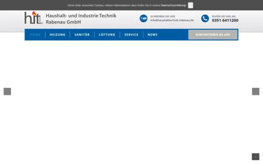Image resolution: width=263 pixels, height=164 pixels.
Task: Click the info@haushalttechnik-rabenau.de email address
Action: tap(172, 20)
